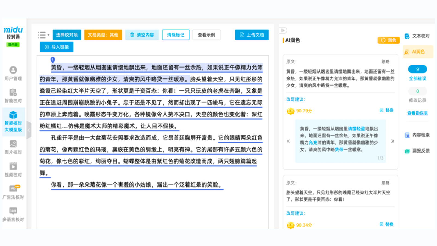Click the 上传文档 button
437x246 pixels.
pos(252,35)
